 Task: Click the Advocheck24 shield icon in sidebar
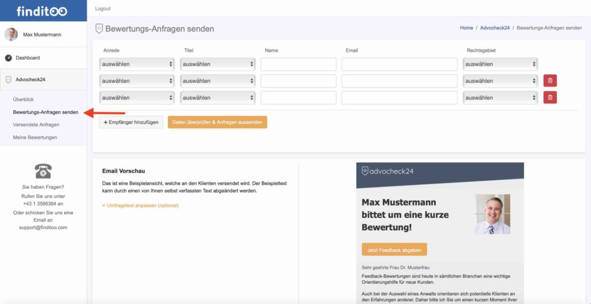(9, 80)
